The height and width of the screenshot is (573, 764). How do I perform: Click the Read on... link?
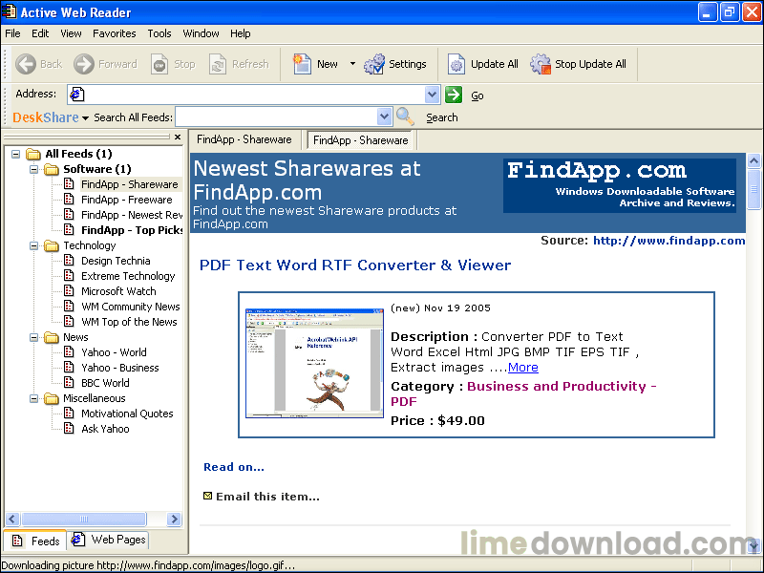coord(234,467)
